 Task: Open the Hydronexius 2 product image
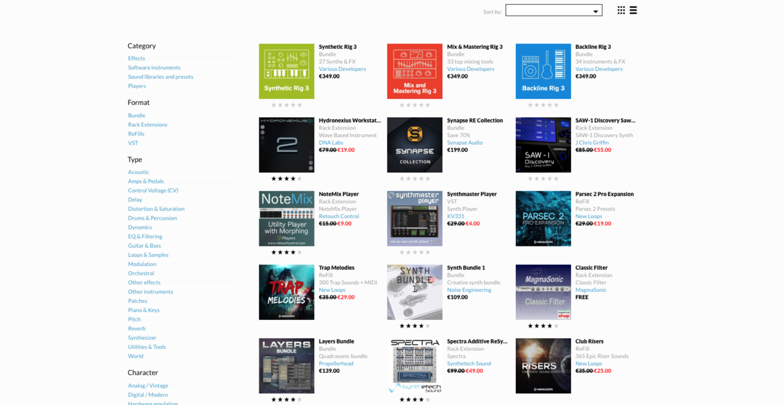click(x=287, y=145)
